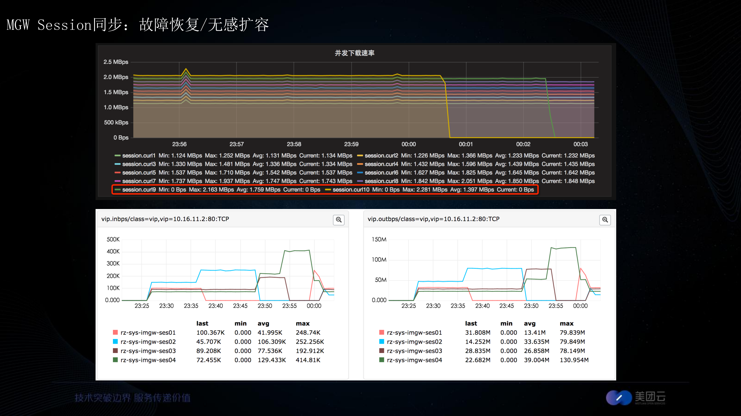This screenshot has height=416, width=741.
Task: Click the Meituan Cloud logo icon
Action: (x=619, y=397)
